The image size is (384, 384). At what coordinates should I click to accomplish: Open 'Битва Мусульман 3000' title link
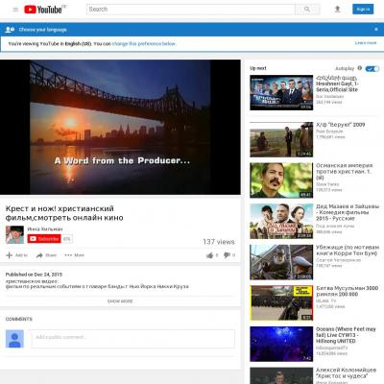(x=348, y=291)
